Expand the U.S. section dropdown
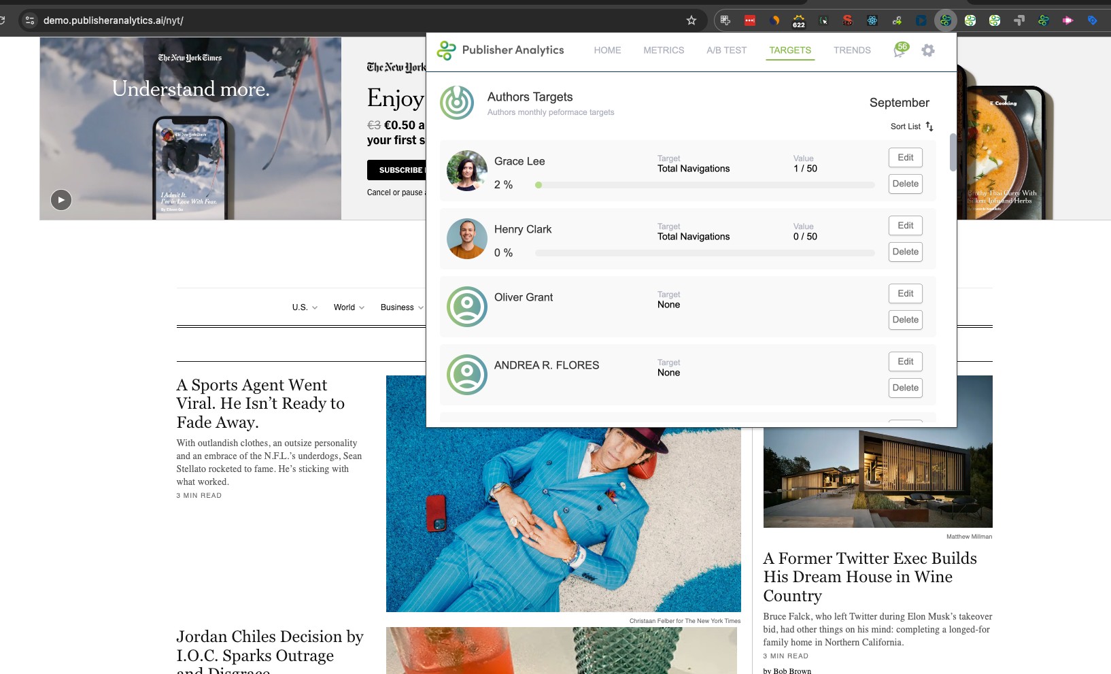Screen dimensions: 1111x674 (305, 307)
